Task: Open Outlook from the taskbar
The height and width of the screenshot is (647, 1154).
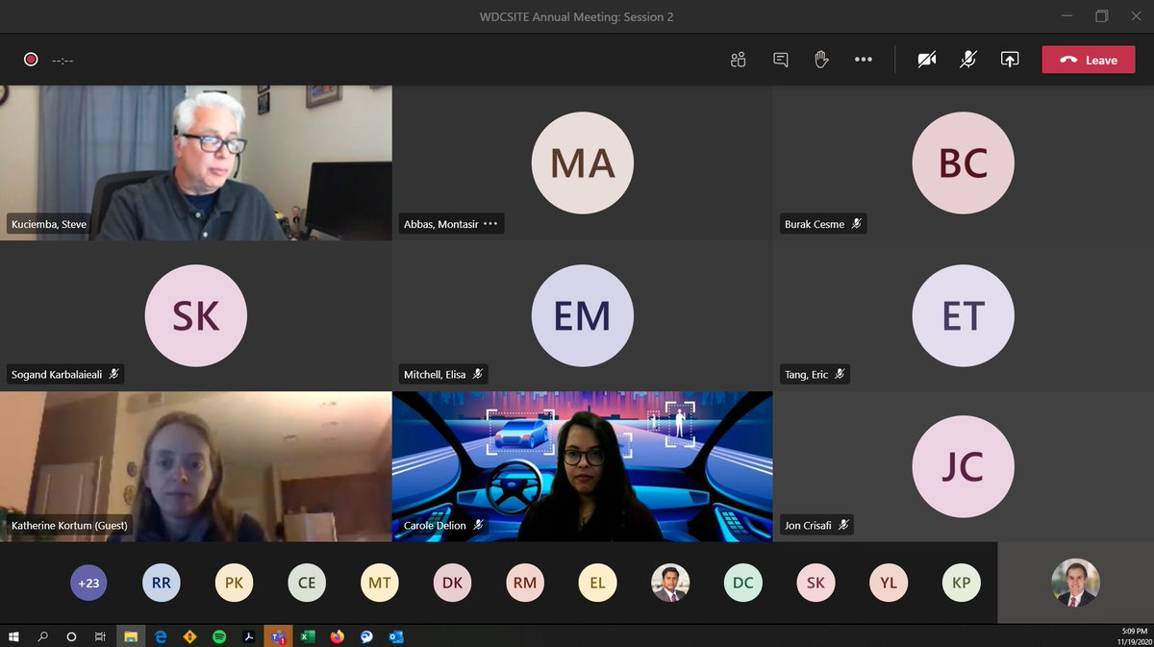Action: (395, 636)
